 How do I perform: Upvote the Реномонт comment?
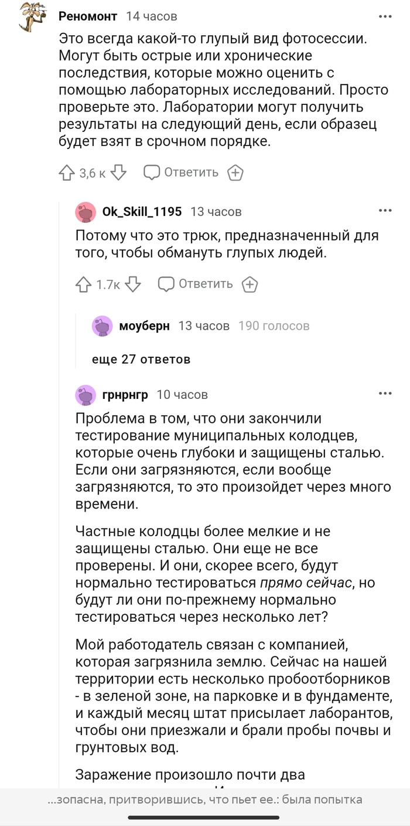click(x=65, y=172)
